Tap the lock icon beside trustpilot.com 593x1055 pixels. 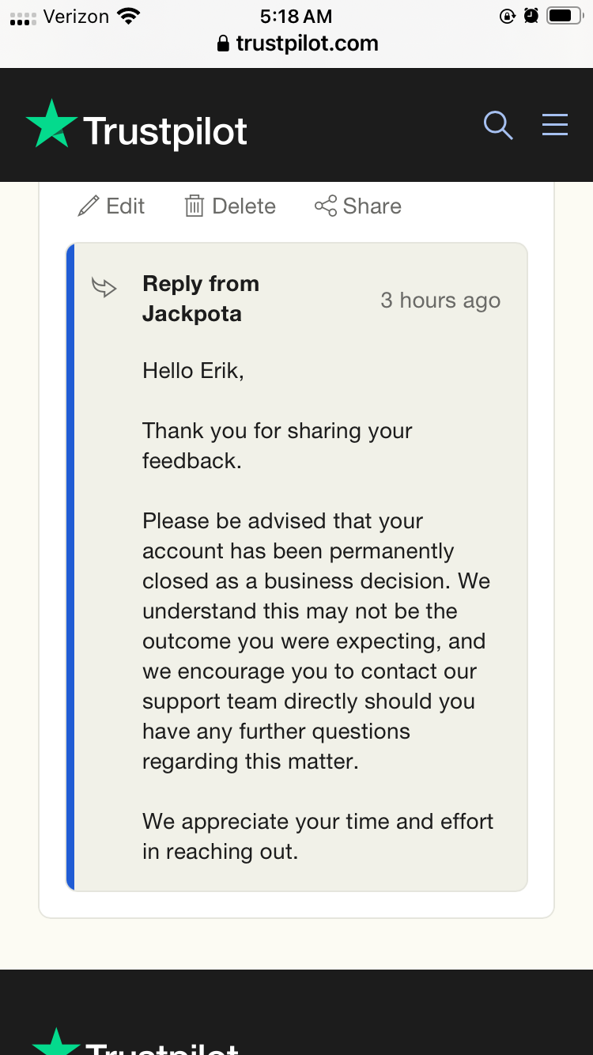(x=223, y=43)
